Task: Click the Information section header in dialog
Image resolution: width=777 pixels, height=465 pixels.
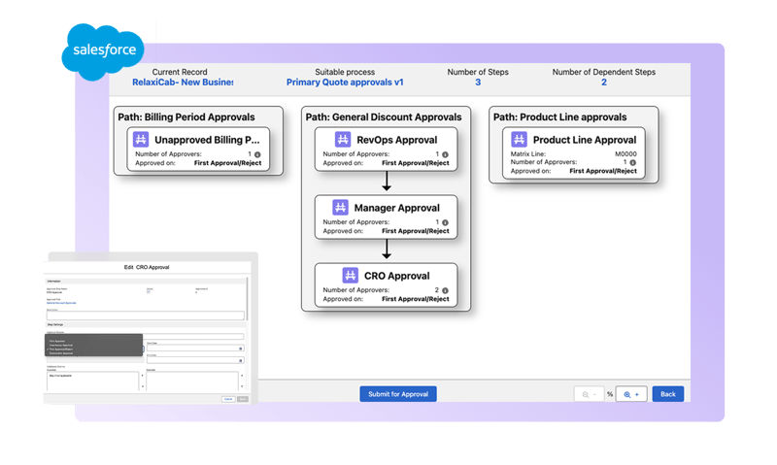Action: tap(145, 282)
